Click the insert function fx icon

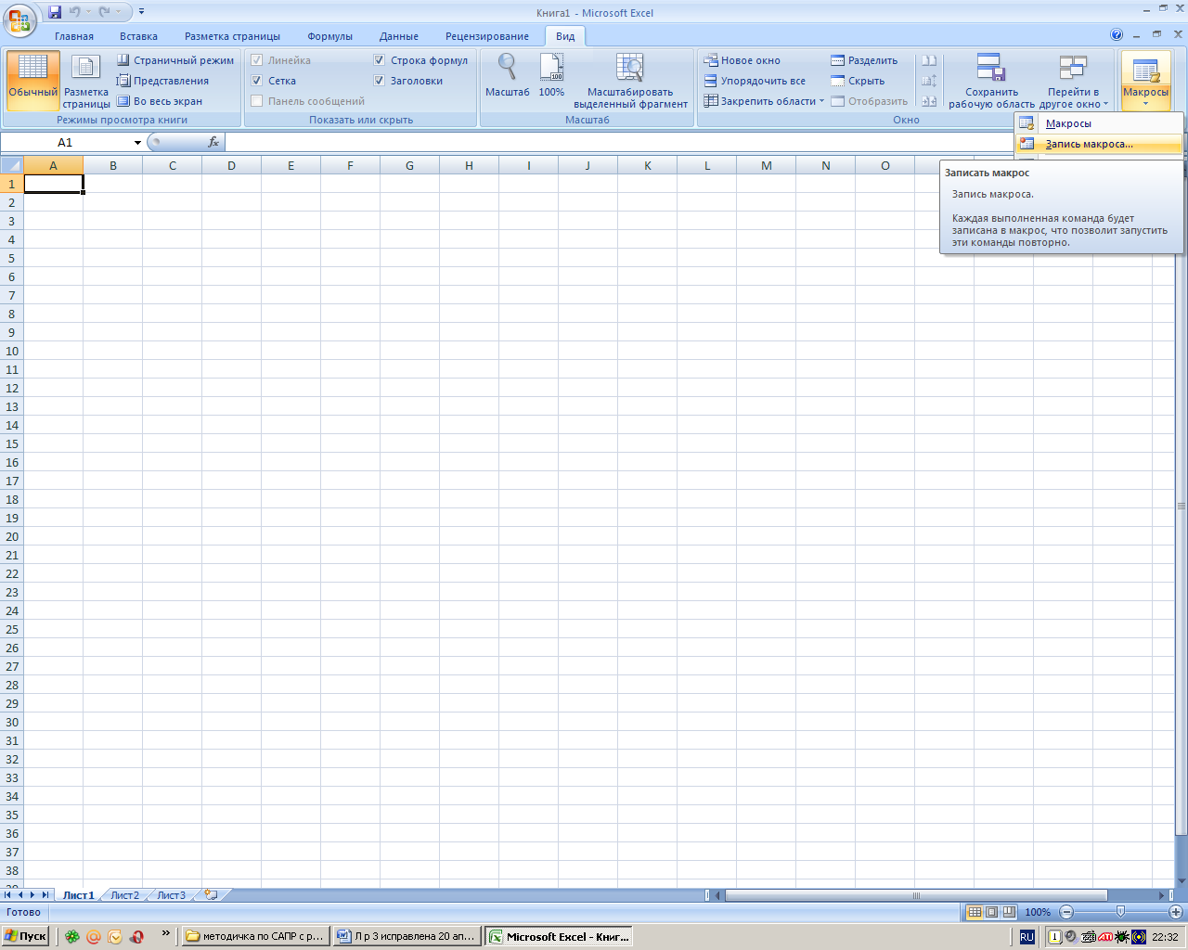click(x=213, y=142)
